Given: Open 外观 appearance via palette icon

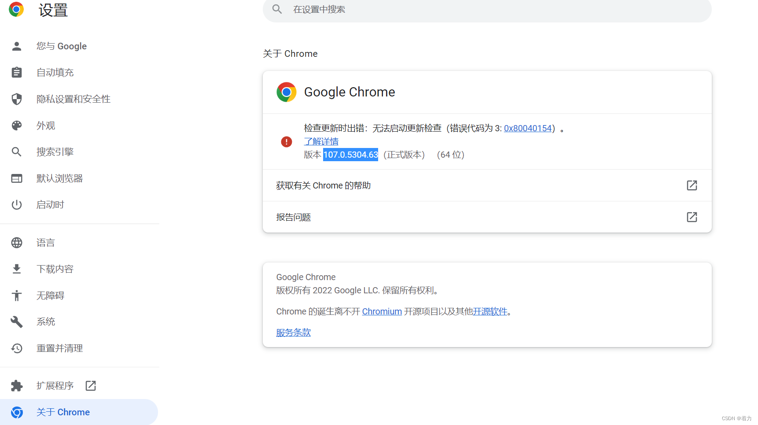Looking at the screenshot, I should coord(16,125).
